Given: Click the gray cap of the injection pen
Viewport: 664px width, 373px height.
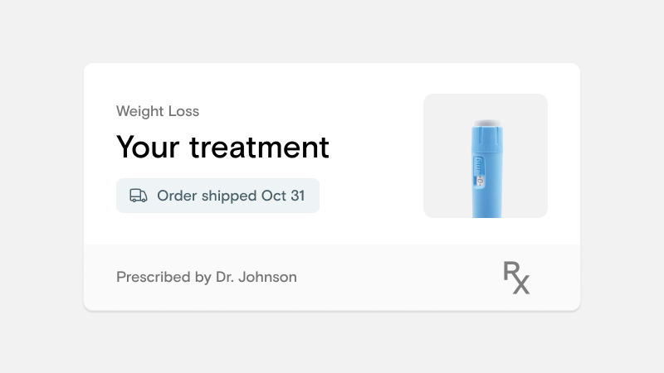Looking at the screenshot, I should click(486, 122).
